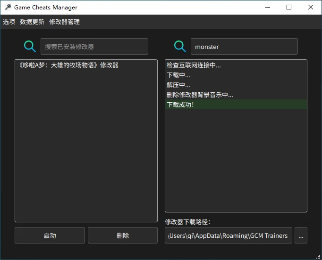322x260 pixels.
Task: Click the Game Cheats Manager title bar icon
Action: (8, 8)
